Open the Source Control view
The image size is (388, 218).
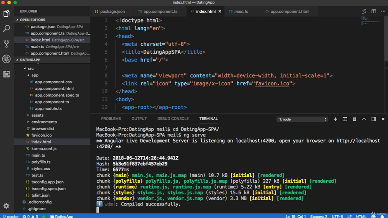(x=6, y=44)
